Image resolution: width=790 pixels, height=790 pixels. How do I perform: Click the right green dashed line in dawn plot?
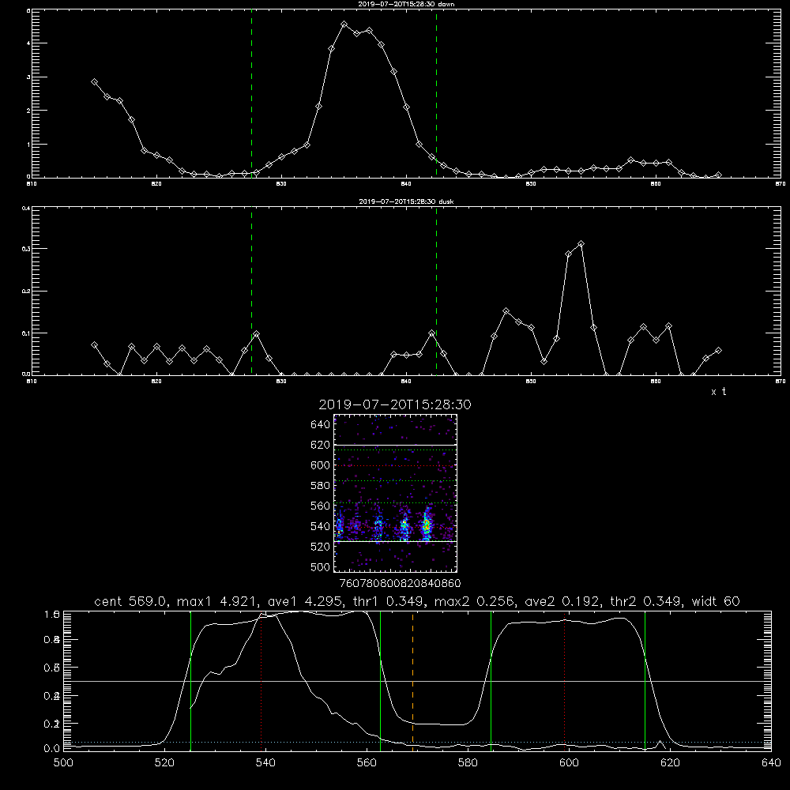436,93
